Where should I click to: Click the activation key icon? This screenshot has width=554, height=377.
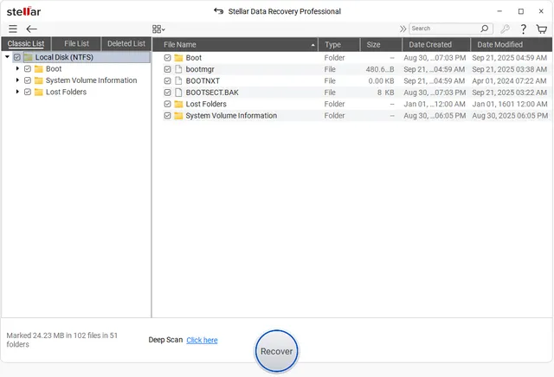coord(505,29)
